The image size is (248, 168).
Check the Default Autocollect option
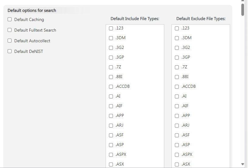10,41
